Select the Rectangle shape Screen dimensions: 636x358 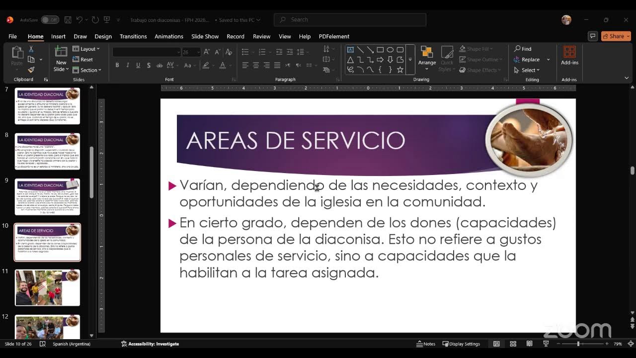380,50
